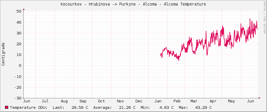
Task: Click the '20' y-axis label
Action: (19, 44)
